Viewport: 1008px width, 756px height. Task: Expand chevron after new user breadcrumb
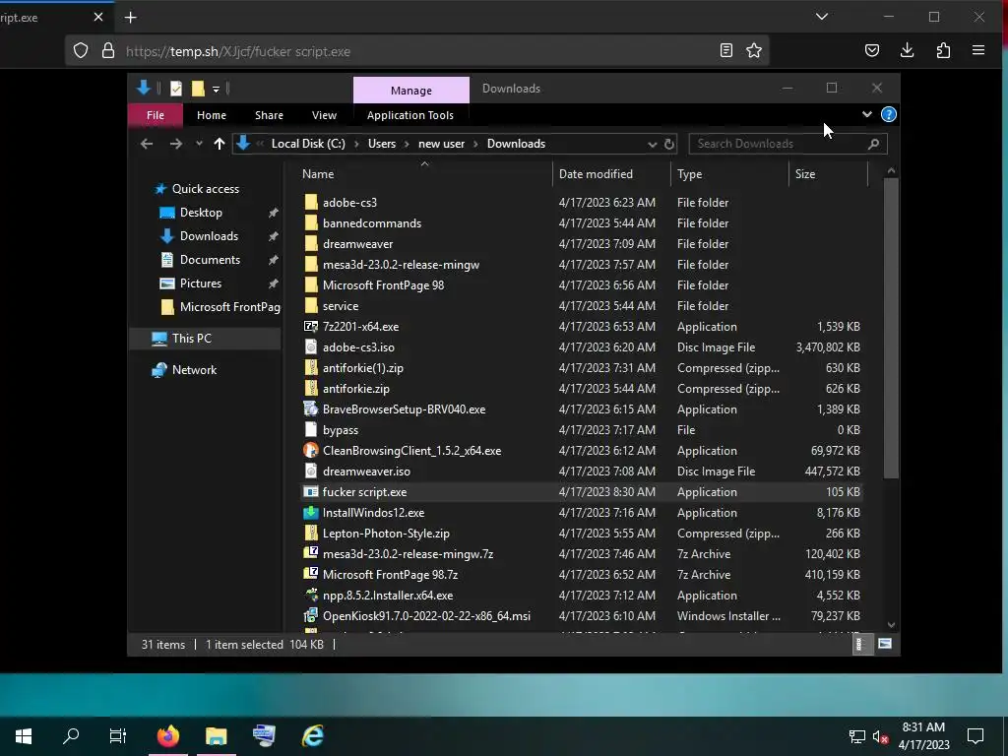(x=475, y=144)
